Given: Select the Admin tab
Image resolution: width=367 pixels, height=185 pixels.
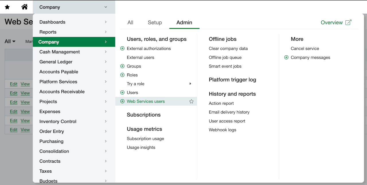Looking at the screenshot, I should [184, 22].
